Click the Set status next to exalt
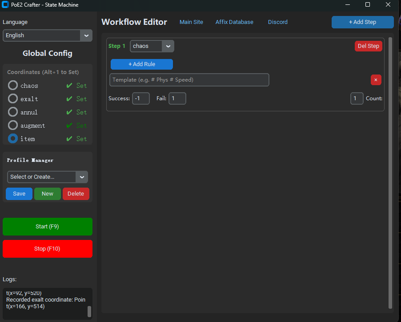401x322 pixels. pos(82,99)
